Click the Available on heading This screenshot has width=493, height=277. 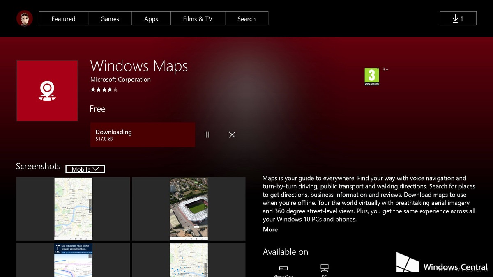pyautogui.click(x=286, y=252)
